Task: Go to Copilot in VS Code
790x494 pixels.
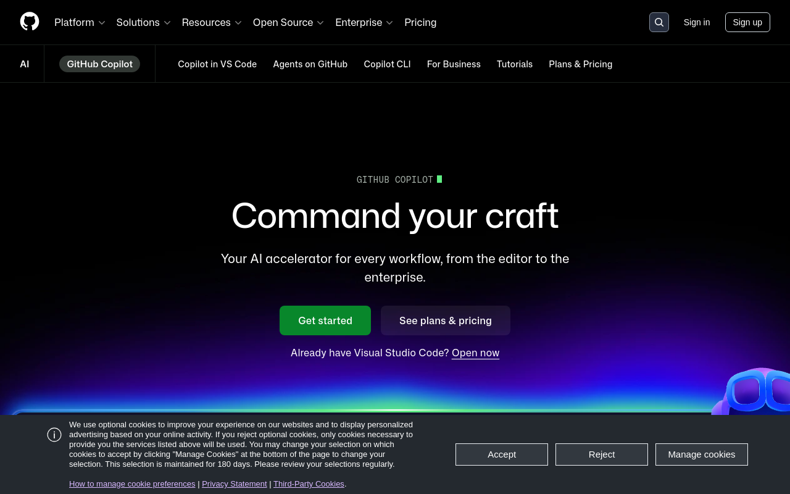Action: point(217,64)
